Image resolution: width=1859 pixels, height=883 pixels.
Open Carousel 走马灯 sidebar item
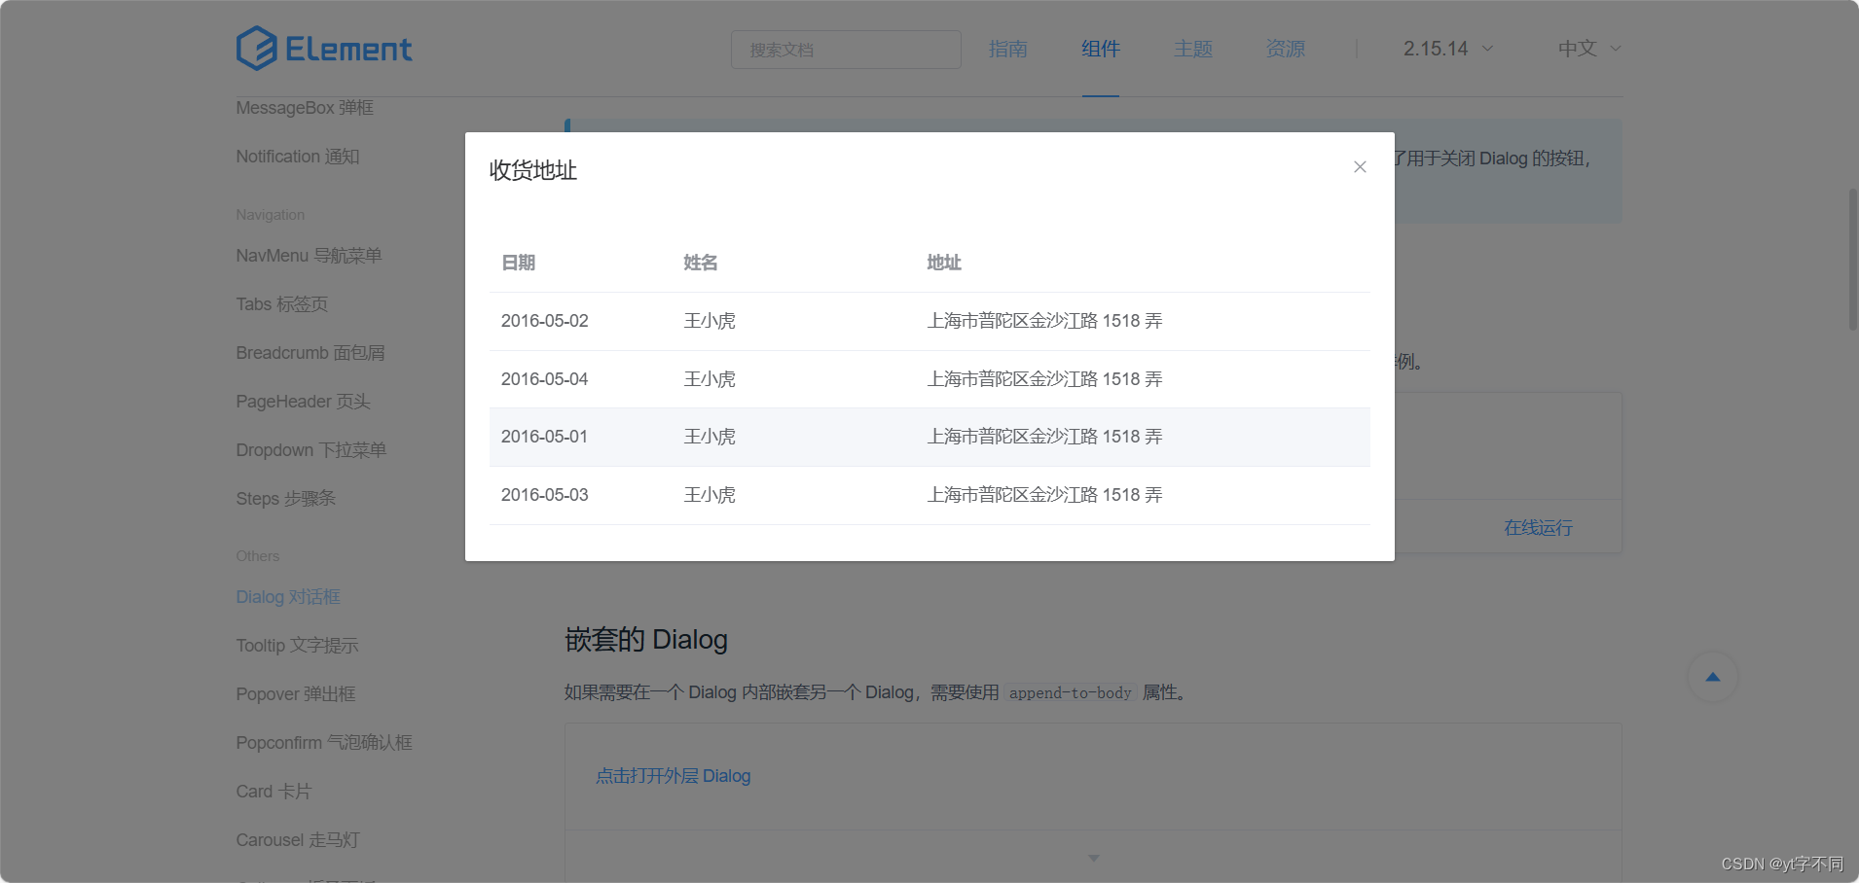pos(298,840)
